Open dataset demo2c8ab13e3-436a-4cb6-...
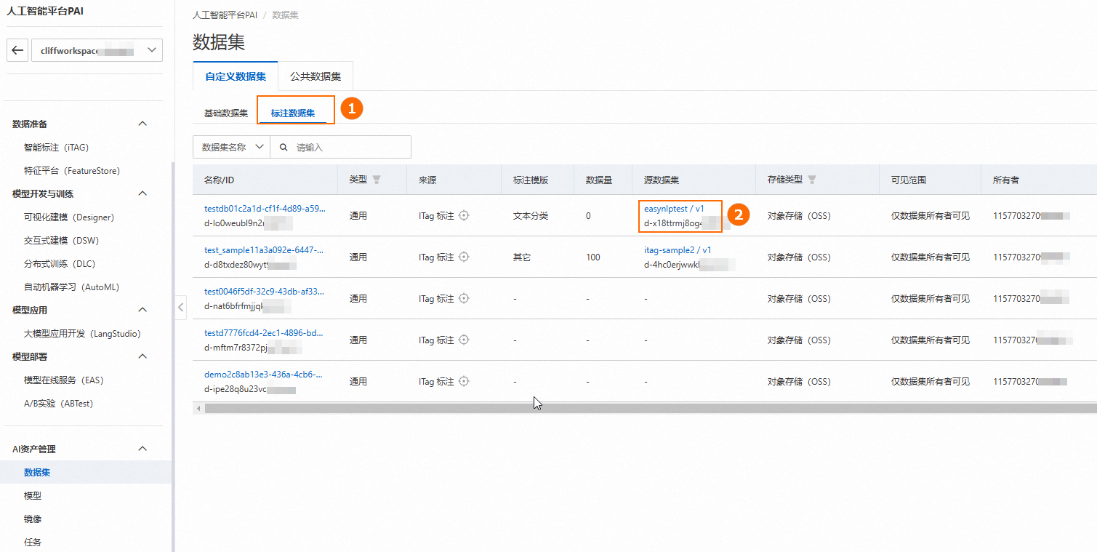1097x552 pixels. pyautogui.click(x=263, y=375)
